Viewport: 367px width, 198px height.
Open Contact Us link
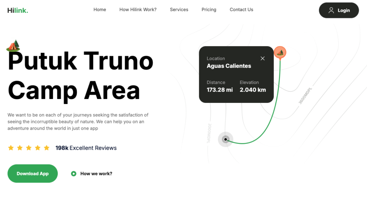click(241, 10)
